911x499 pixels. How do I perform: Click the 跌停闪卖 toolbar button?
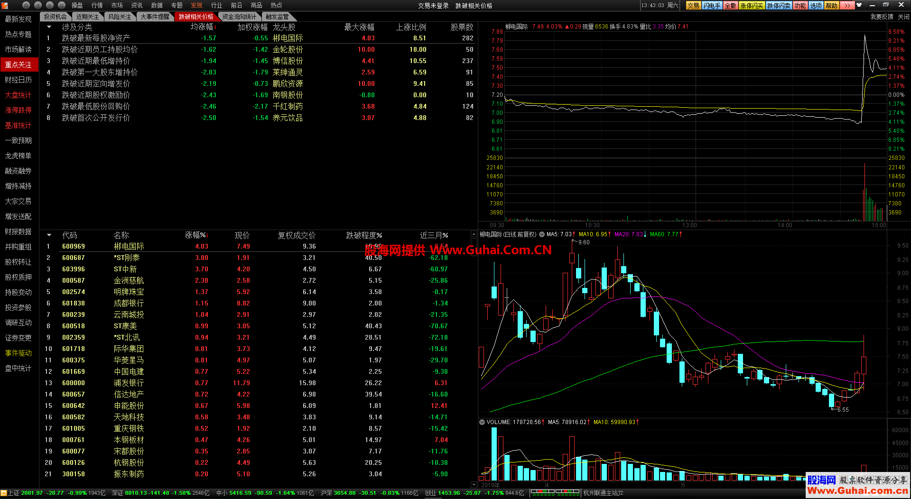pyautogui.click(x=779, y=6)
